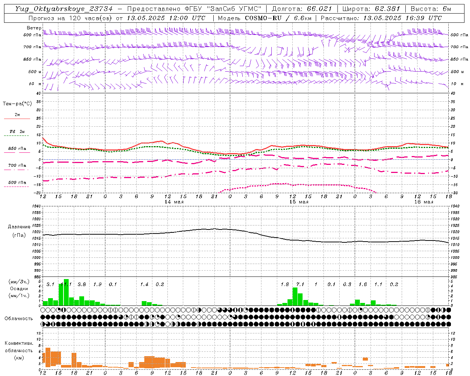470x376 pixels.
Task: Click the 1.9 precipitation total
Action: 97,285
